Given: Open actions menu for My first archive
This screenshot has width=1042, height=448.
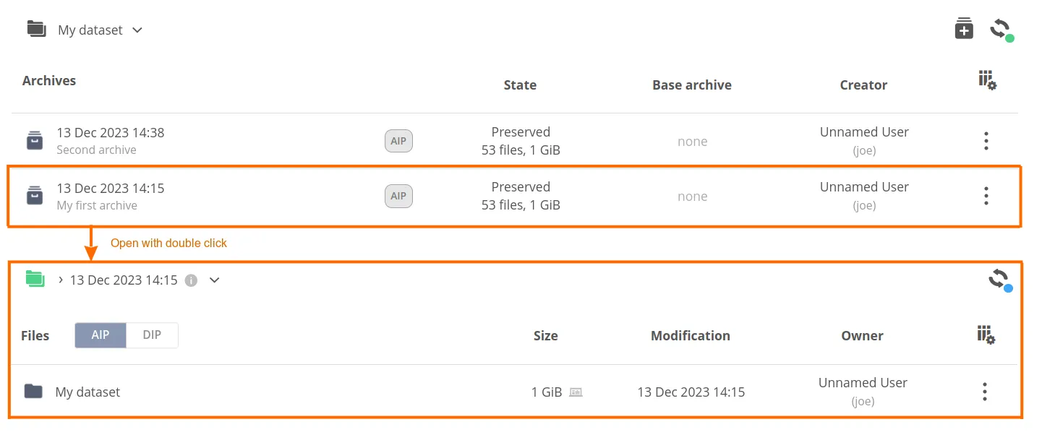Looking at the screenshot, I should pyautogui.click(x=986, y=196).
